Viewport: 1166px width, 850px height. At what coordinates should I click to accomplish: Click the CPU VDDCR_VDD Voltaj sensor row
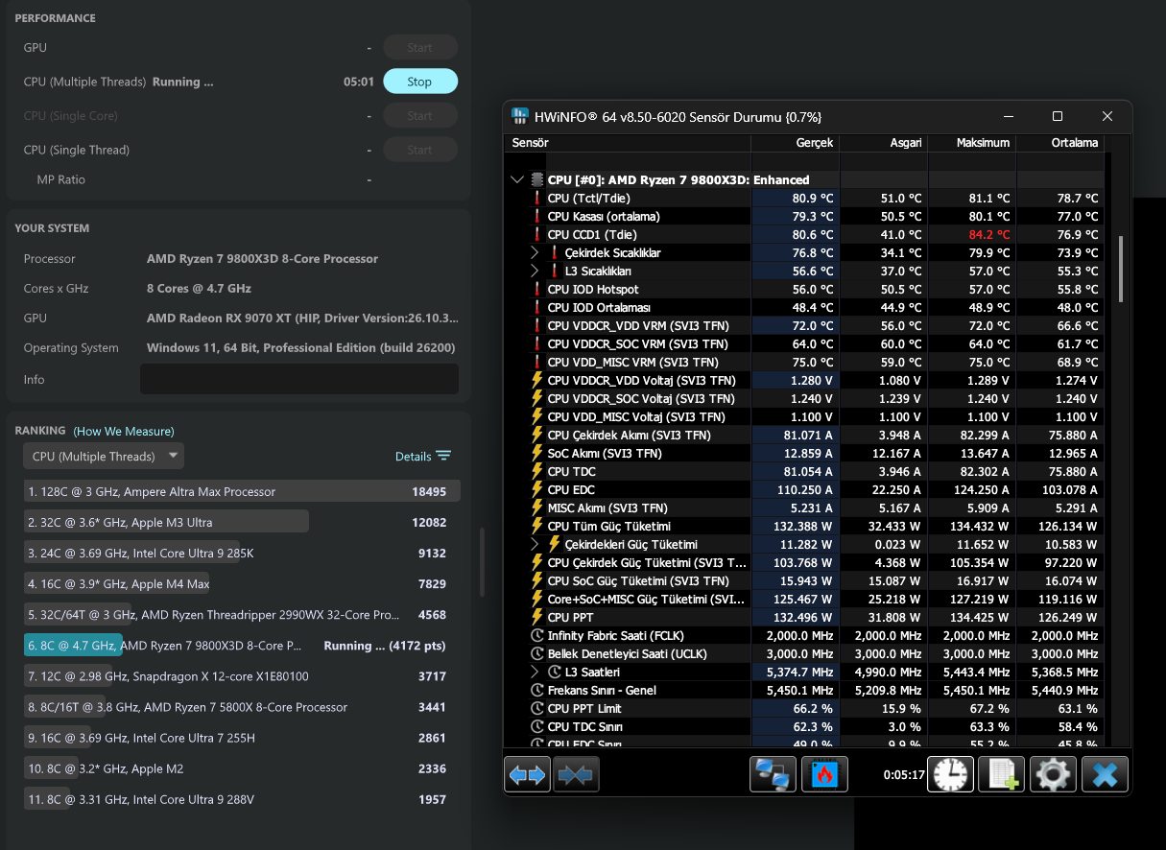(805, 381)
